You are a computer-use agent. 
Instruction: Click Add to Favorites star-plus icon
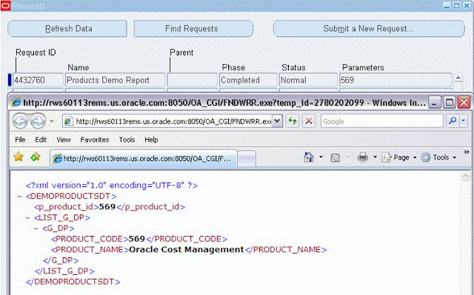click(36, 157)
